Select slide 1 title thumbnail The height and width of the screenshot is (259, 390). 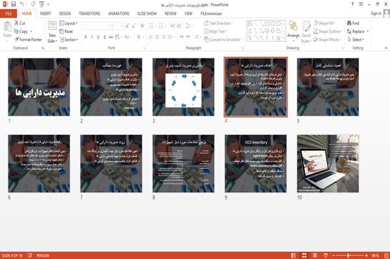[x=39, y=87]
